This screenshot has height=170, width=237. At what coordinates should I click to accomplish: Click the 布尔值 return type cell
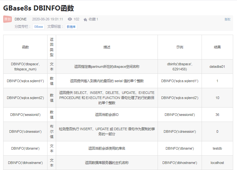[52, 131]
